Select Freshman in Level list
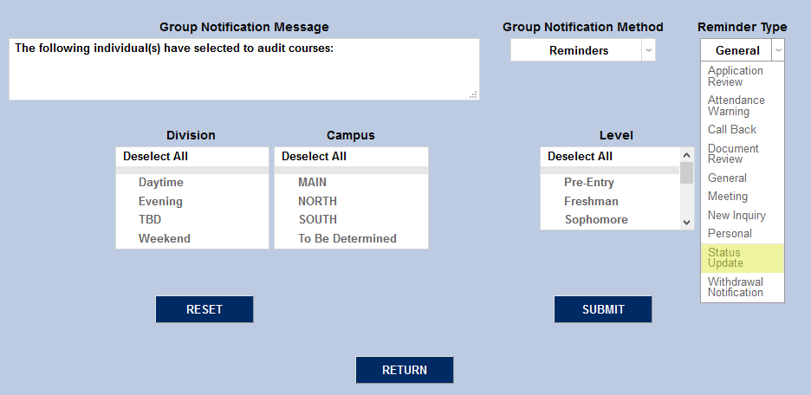This screenshot has width=811, height=395. pos(591,201)
